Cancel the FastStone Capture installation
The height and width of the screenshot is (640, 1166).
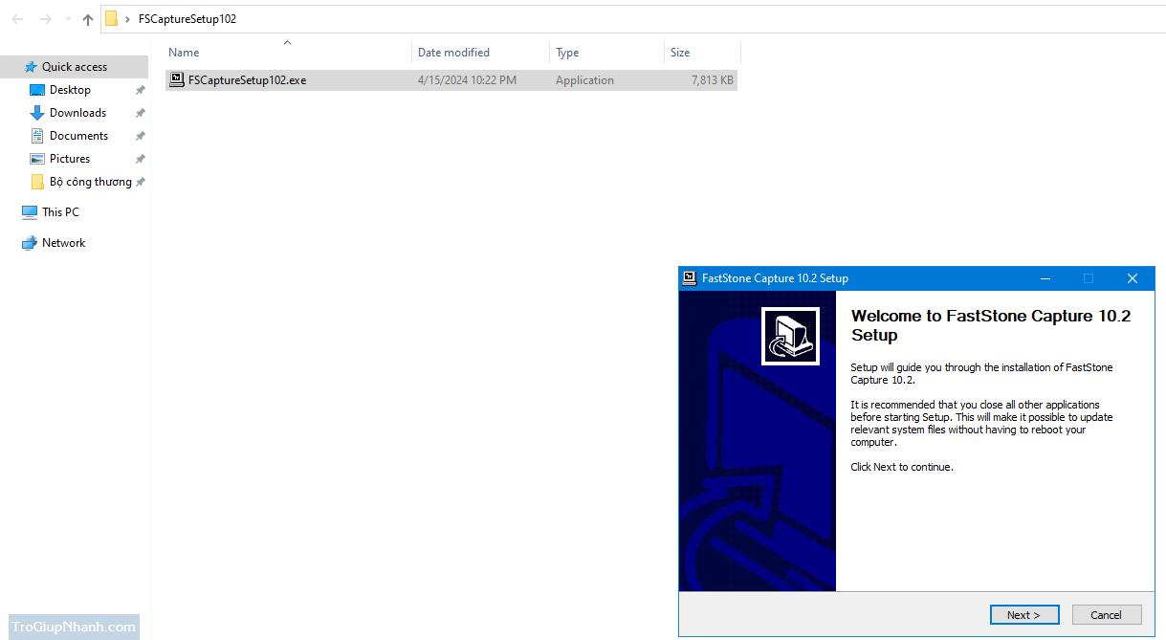coord(1106,615)
